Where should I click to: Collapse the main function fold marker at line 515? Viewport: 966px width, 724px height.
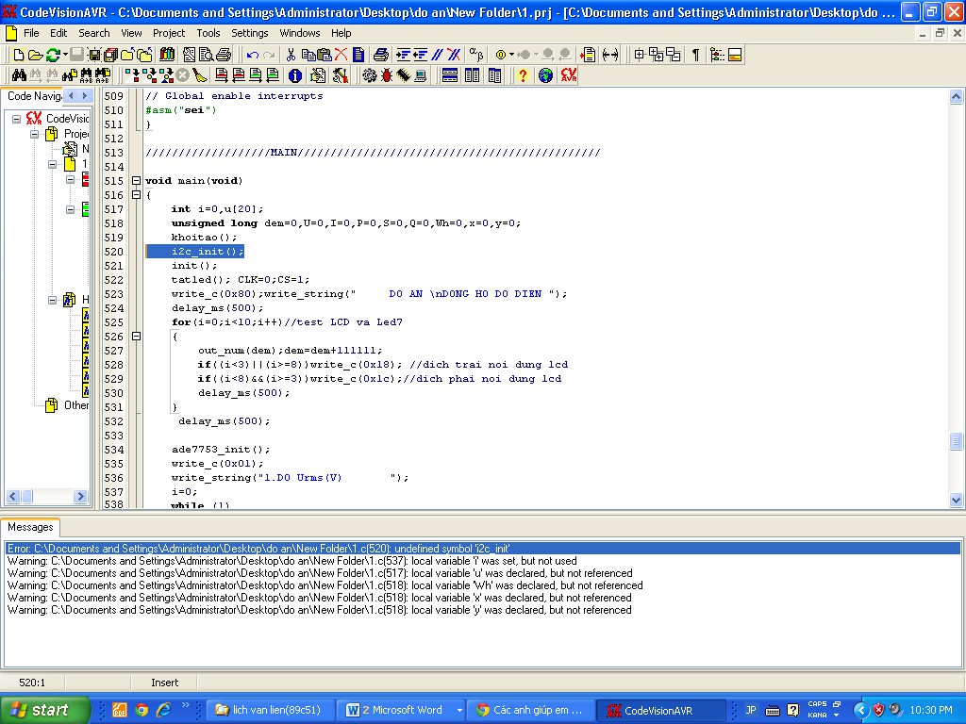click(x=136, y=181)
